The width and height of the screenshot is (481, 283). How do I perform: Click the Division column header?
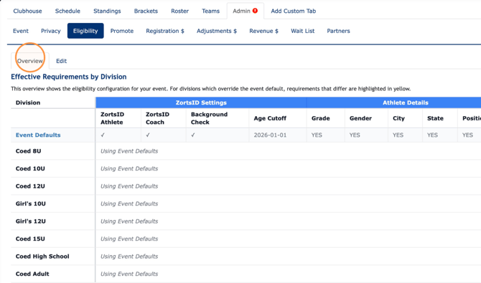tap(28, 102)
